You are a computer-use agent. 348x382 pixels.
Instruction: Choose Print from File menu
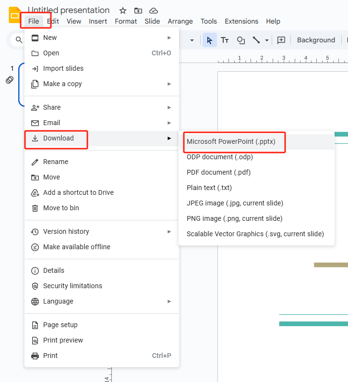click(102, 356)
